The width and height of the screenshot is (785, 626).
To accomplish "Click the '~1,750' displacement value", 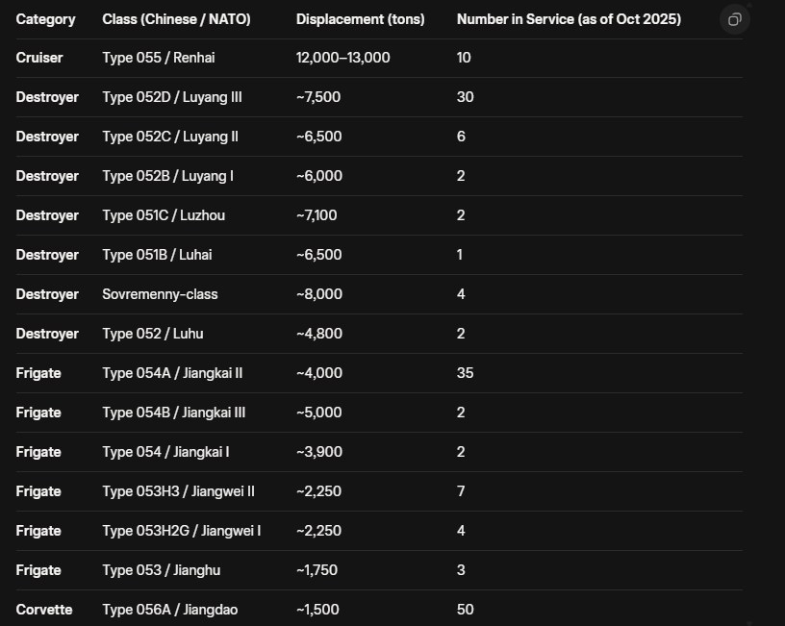I will (317, 570).
